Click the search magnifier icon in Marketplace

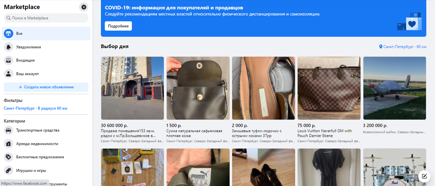point(8,18)
